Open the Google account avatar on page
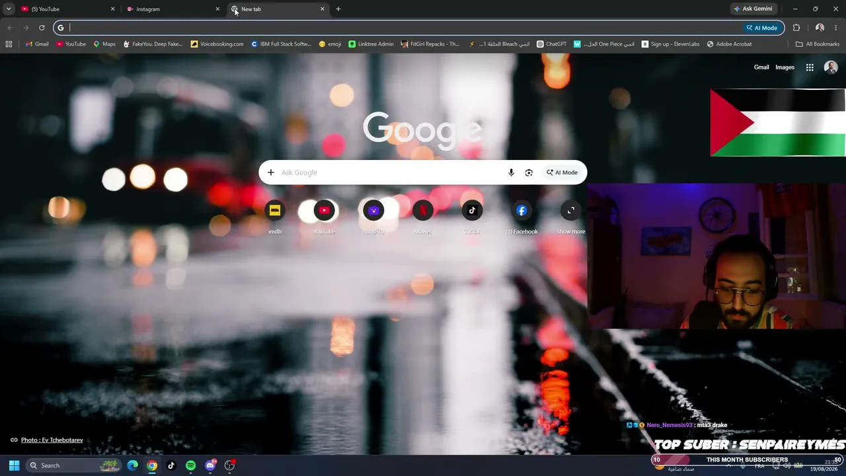Screen dimensions: 846x476 (x=831, y=67)
